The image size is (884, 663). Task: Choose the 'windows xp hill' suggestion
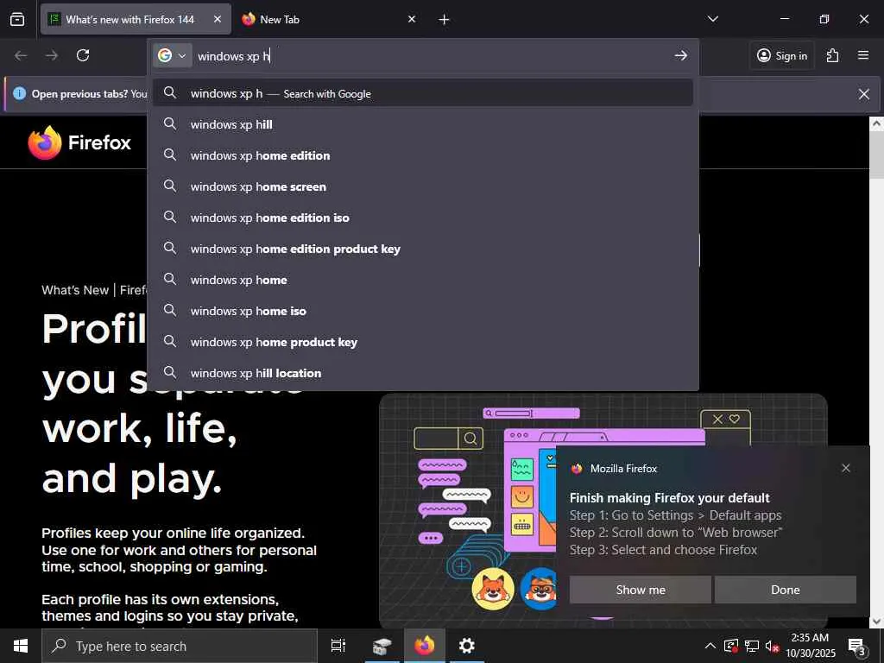tap(423, 124)
